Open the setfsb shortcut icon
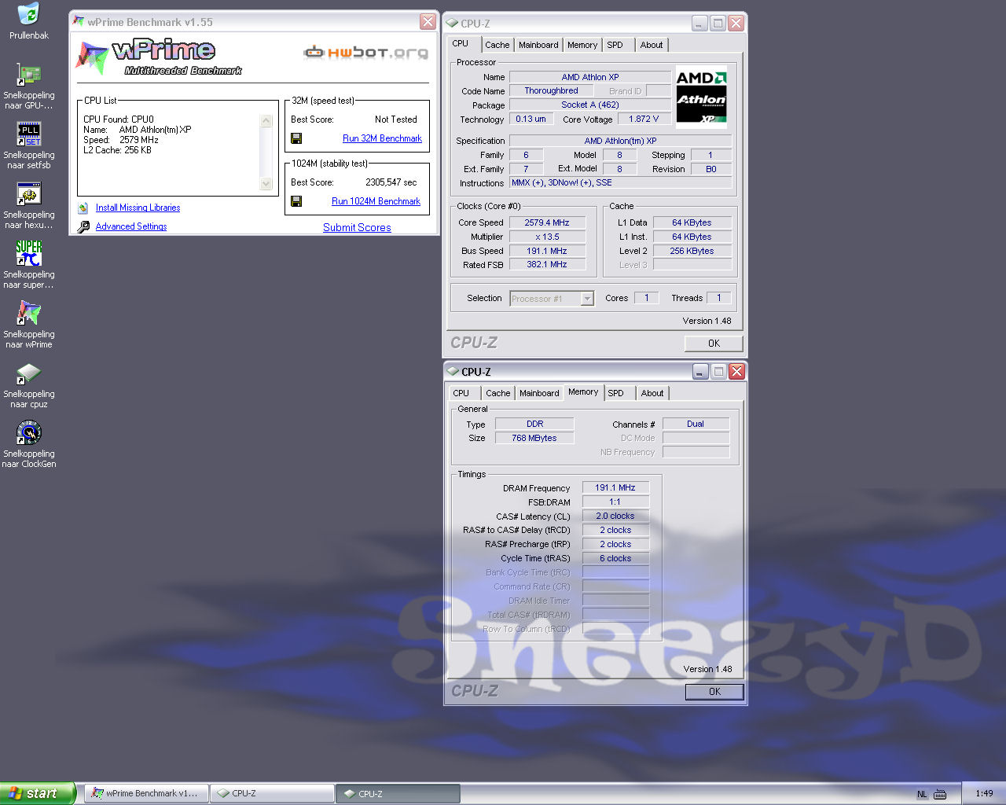 tap(28, 134)
